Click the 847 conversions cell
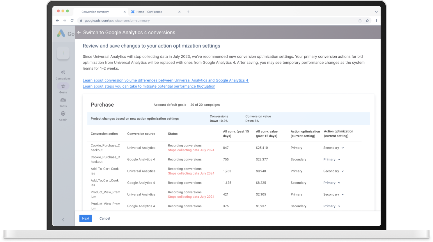 [x=226, y=148]
